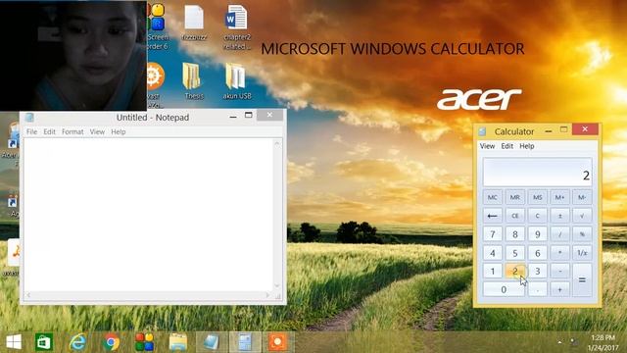The image size is (627, 353).
Task: Launch Google Chrome from the taskbar
Action: click(x=111, y=342)
